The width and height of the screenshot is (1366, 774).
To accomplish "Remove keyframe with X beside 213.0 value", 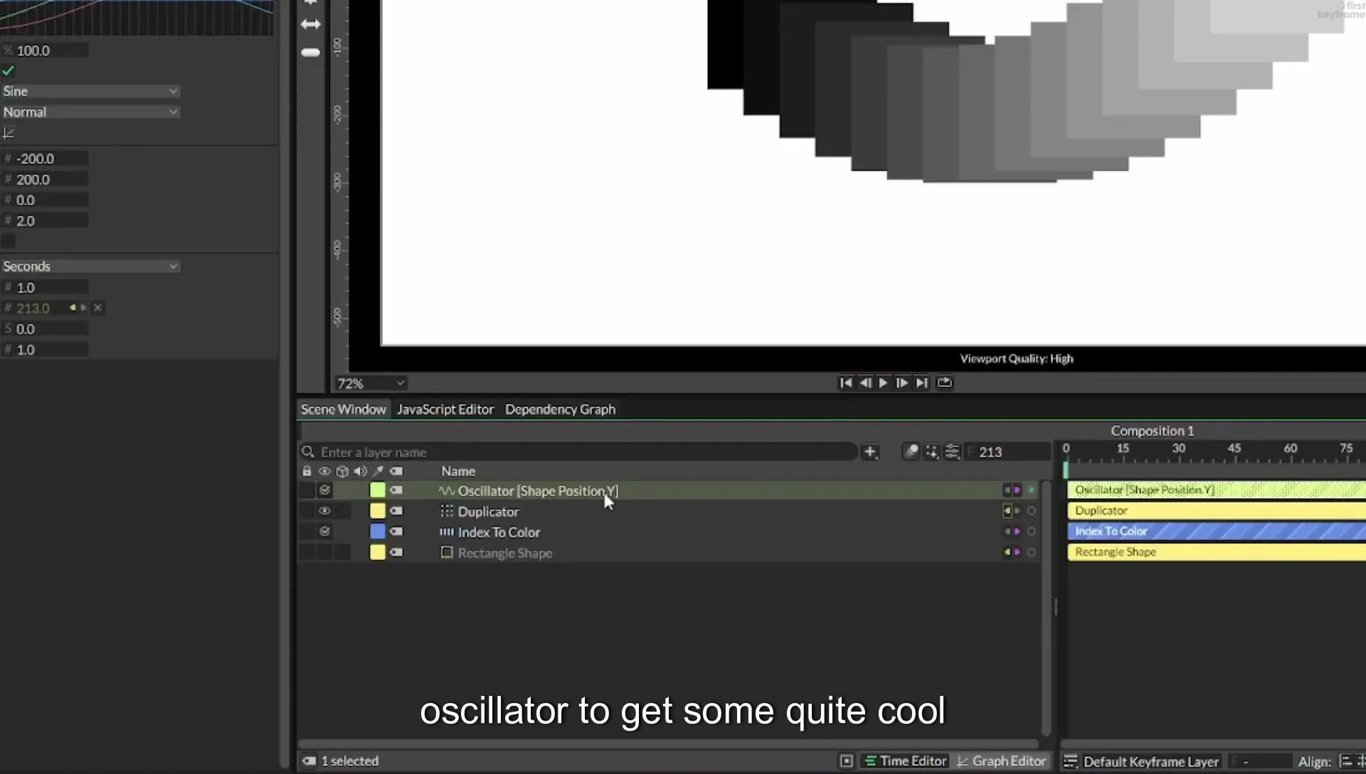I will [x=98, y=307].
